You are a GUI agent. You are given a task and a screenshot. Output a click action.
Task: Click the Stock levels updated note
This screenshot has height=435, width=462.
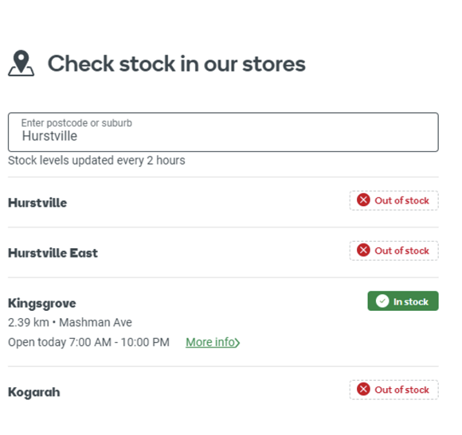click(96, 161)
